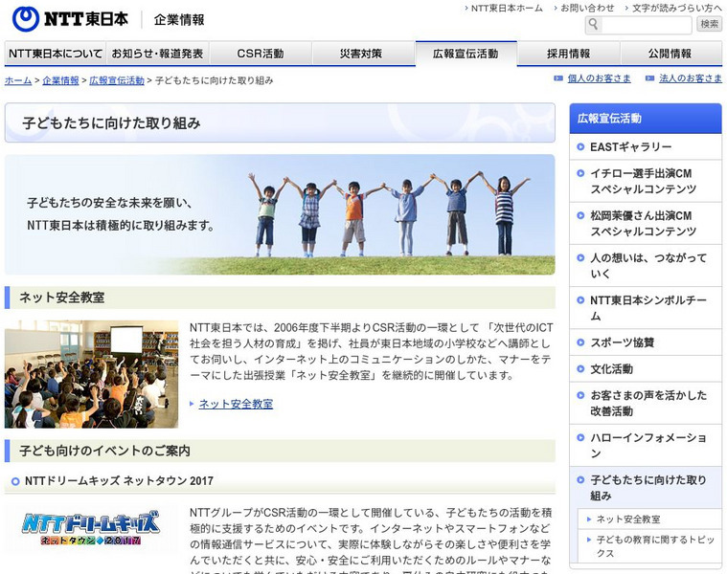727x574 pixels.
Task: Click 広報宣伝活動 sidebar header
Action: click(x=646, y=119)
